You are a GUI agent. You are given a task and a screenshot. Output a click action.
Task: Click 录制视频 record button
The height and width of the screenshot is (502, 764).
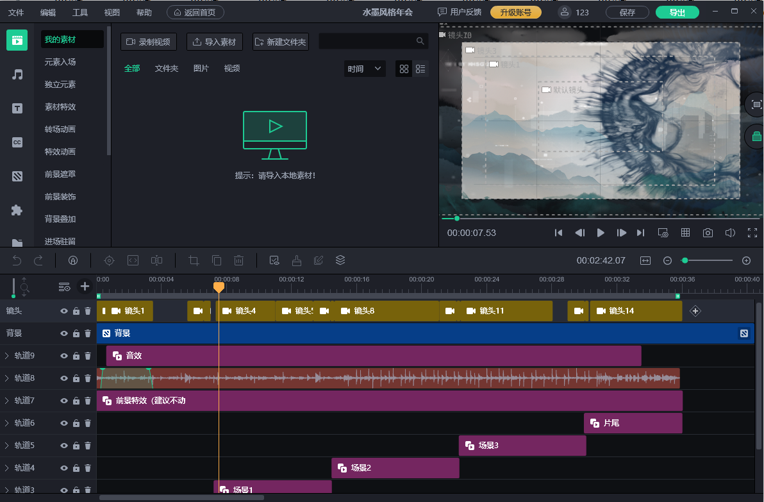[148, 42]
